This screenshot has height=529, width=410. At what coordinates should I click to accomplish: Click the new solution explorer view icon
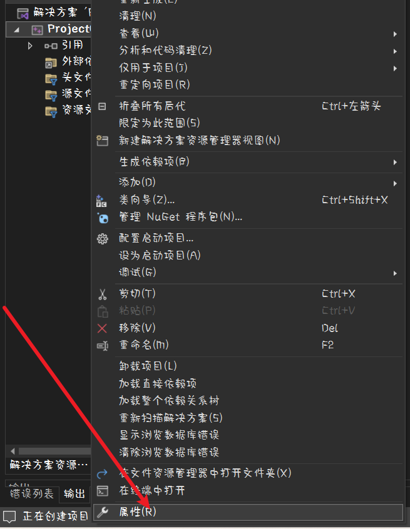pyautogui.click(x=102, y=140)
